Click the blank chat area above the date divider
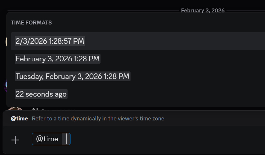 pyautogui.click(x=98, y=5)
